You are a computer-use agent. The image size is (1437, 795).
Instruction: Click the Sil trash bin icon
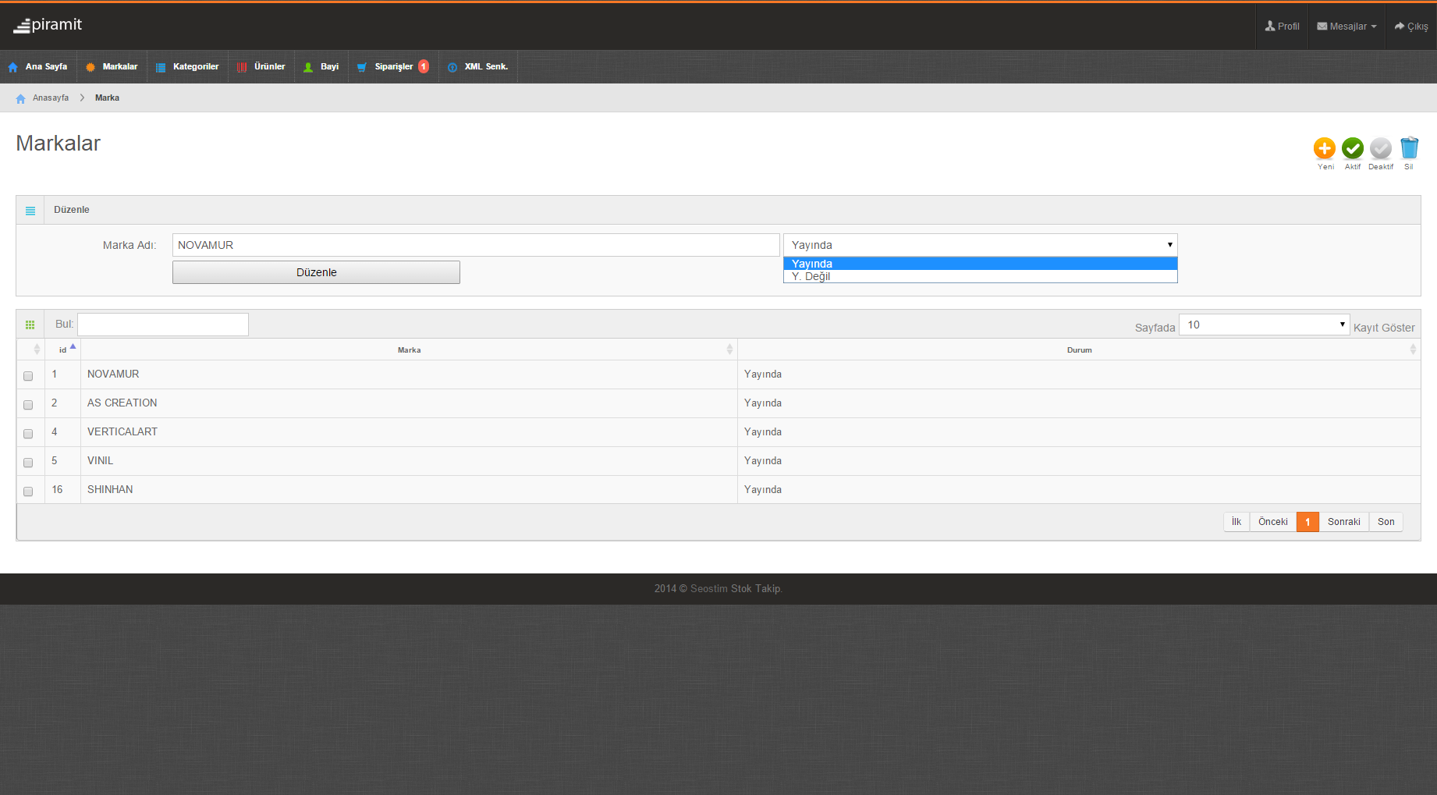1409,148
